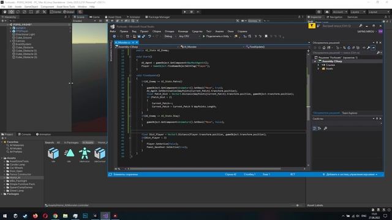Viewport: 392px width, 220px height.
Task: Click the Solution Explorer home icon
Action: pos(324,48)
